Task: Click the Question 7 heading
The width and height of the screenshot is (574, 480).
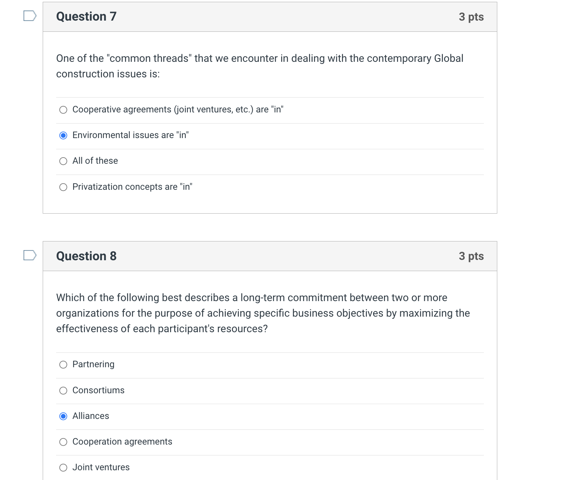Action: pos(86,17)
